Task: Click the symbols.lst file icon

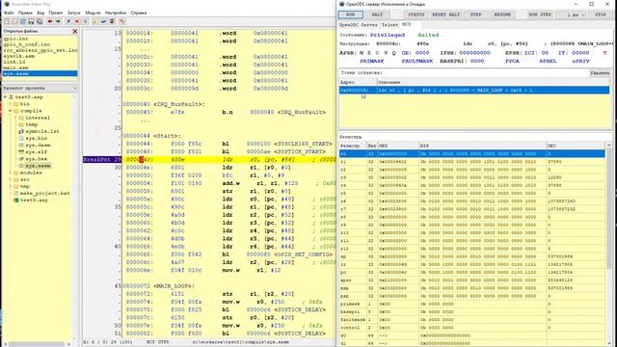Action: [x=21, y=131]
